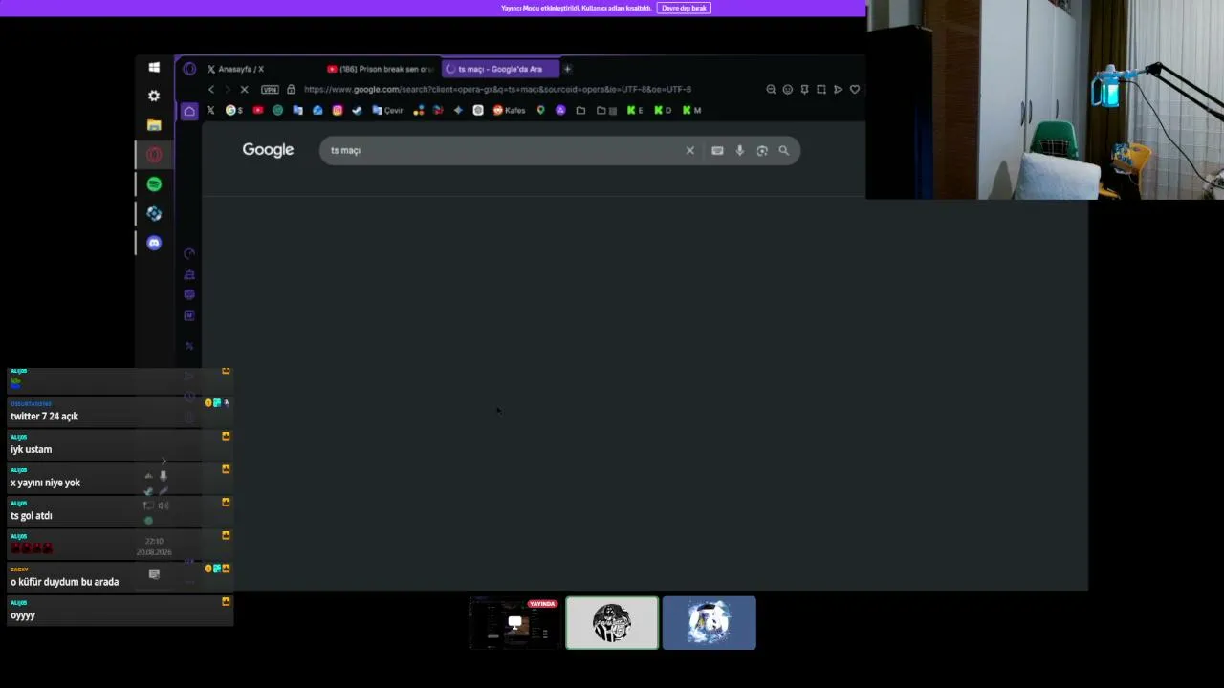Click chat message 'oyyyy'
The width and height of the screenshot is (1224, 688).
click(x=23, y=615)
